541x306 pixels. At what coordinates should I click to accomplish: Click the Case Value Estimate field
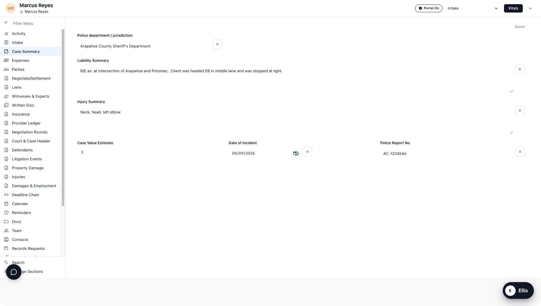[x=149, y=153]
